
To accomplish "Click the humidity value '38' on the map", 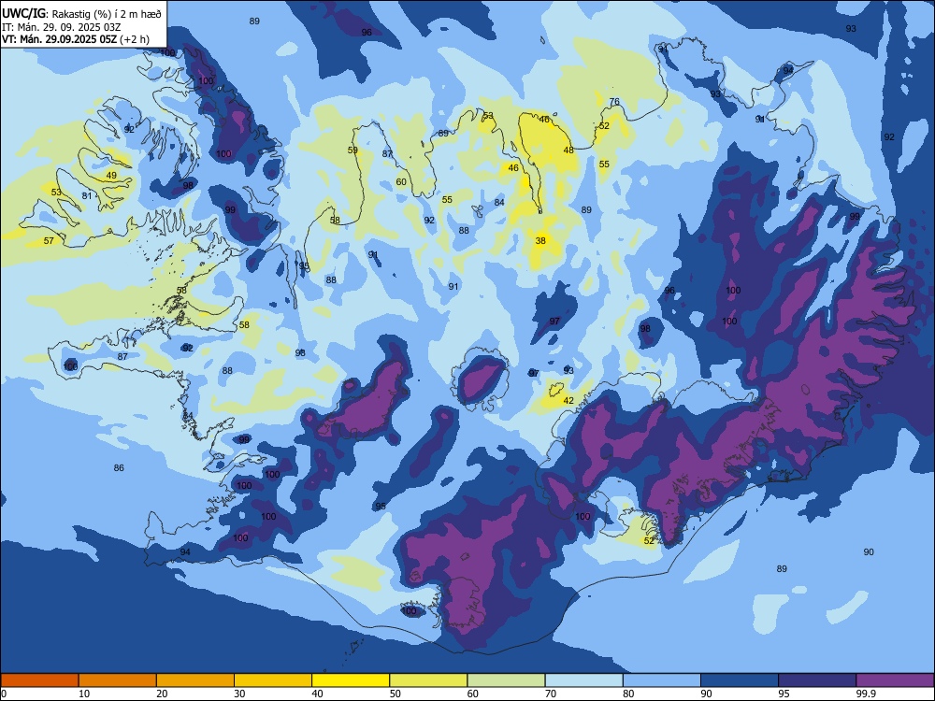I will [x=540, y=241].
